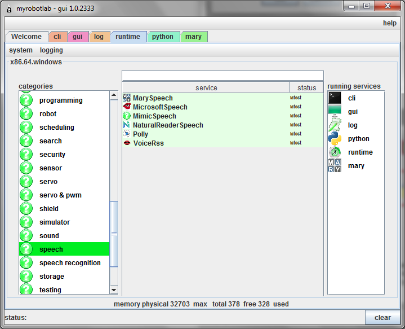Select the testing category
Viewport: 405px width, 329px height.
64,289
